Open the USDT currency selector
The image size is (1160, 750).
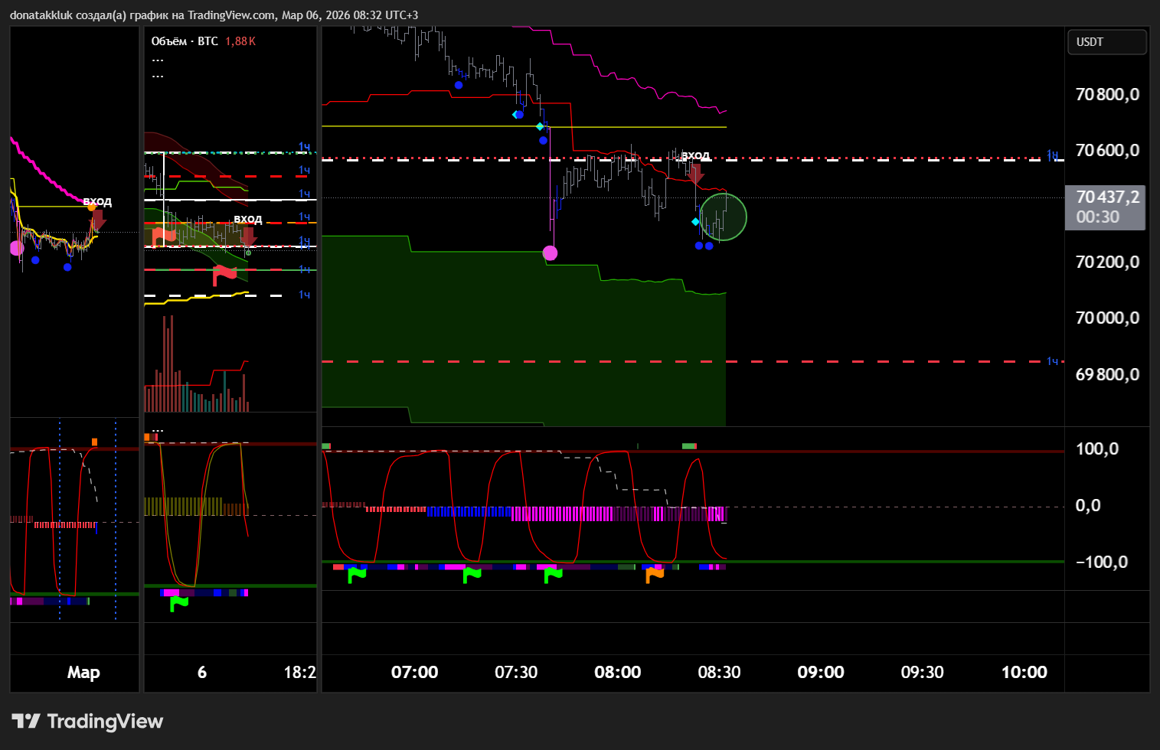click(1106, 42)
